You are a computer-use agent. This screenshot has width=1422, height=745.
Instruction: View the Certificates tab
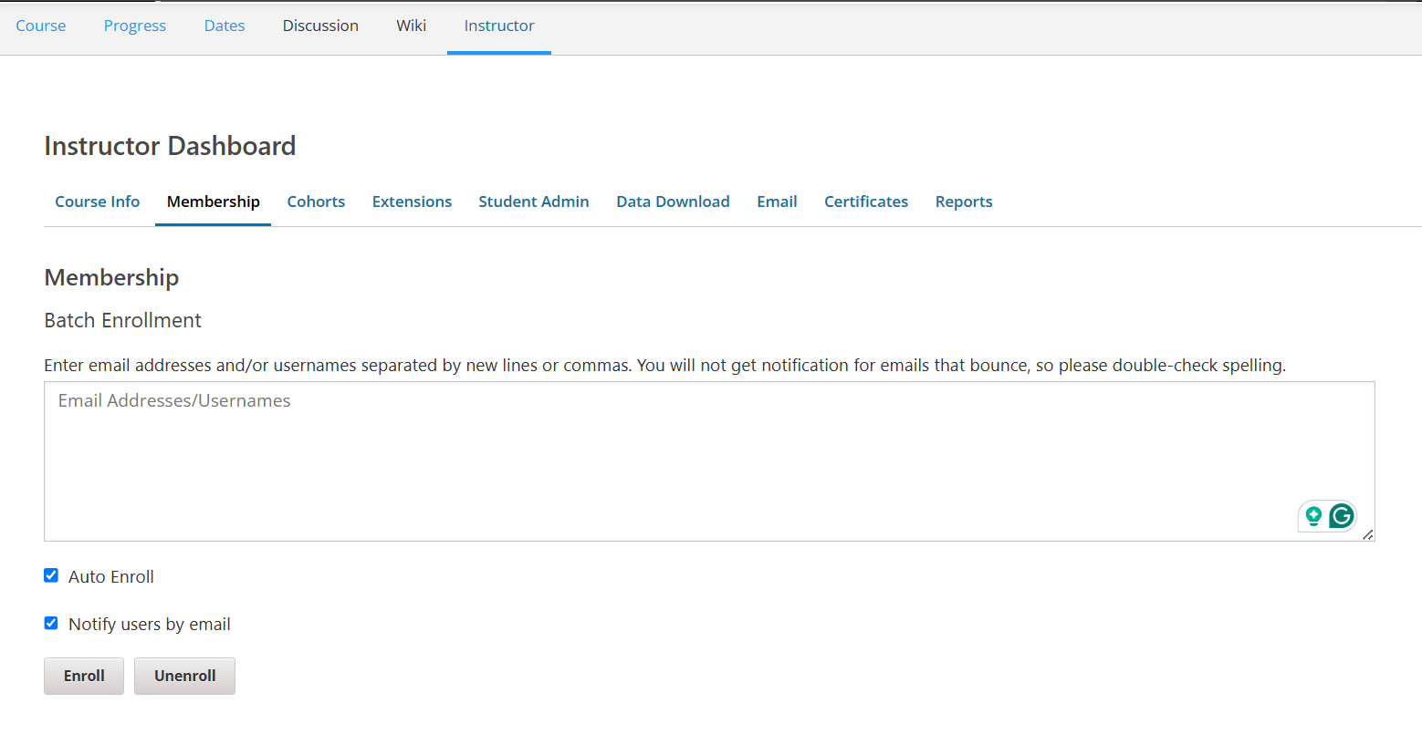[865, 202]
